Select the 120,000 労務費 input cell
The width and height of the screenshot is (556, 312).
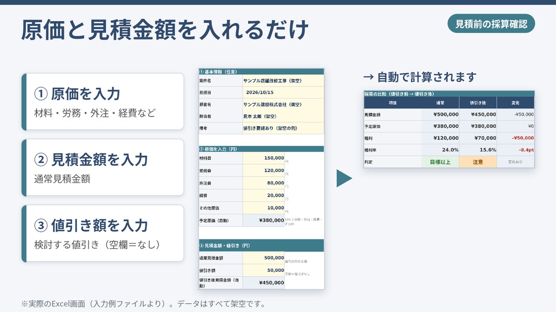pos(263,171)
